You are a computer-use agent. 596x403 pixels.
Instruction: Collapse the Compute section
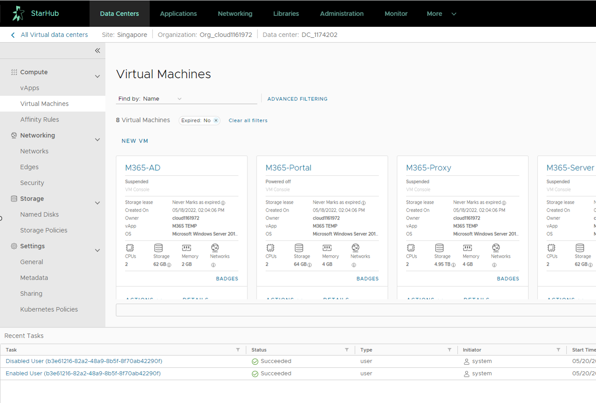pos(97,76)
